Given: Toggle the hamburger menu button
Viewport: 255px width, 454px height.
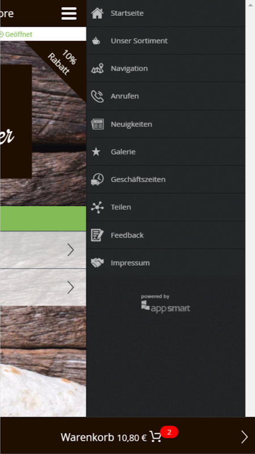Looking at the screenshot, I should 69,14.
